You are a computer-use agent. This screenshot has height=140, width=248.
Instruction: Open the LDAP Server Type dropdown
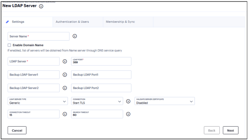pos(38,101)
